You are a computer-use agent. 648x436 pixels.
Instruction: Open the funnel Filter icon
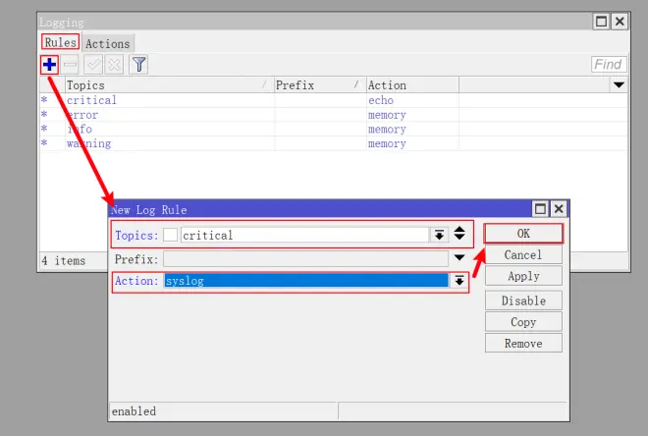(x=139, y=65)
